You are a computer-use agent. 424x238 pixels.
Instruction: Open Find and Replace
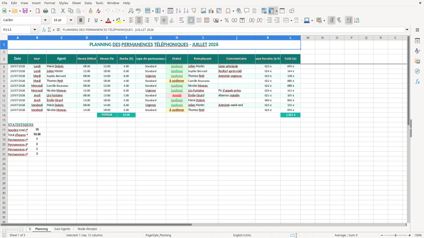coord(131,11)
